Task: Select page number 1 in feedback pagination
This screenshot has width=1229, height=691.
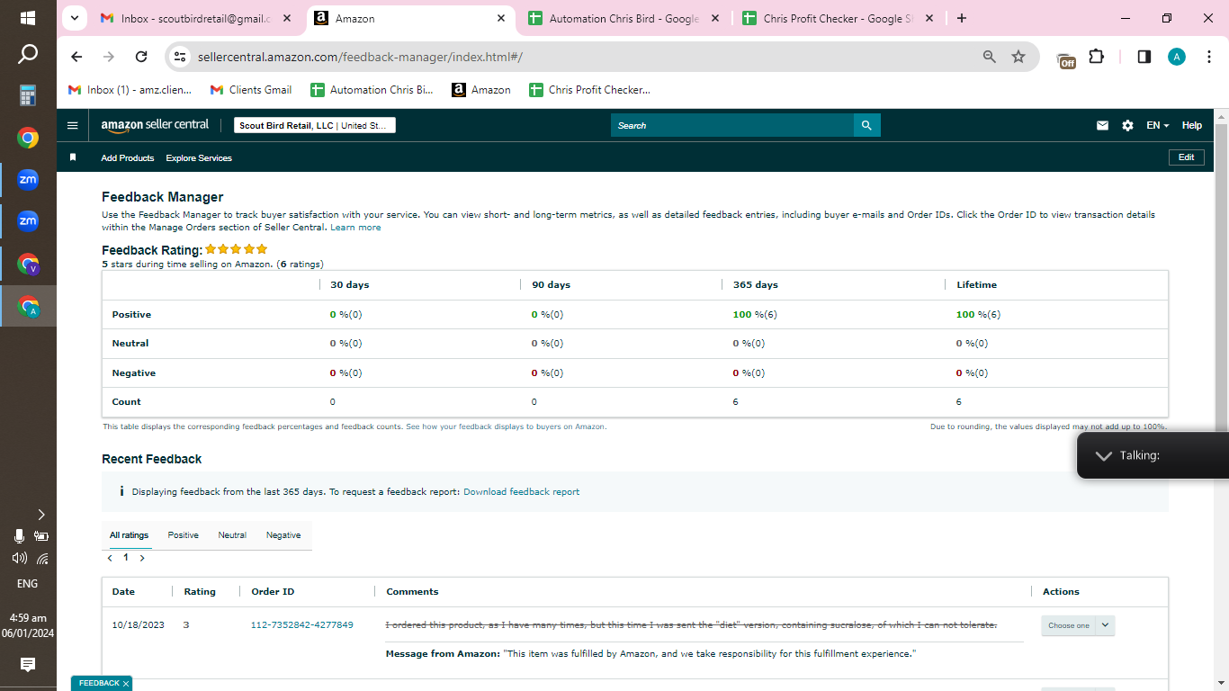Action: click(x=126, y=558)
